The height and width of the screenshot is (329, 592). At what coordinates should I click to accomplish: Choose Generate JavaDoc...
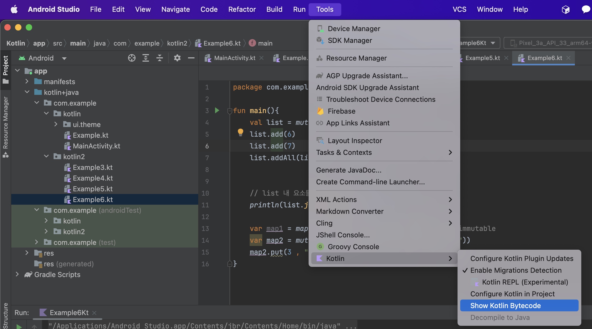[x=384, y=170]
